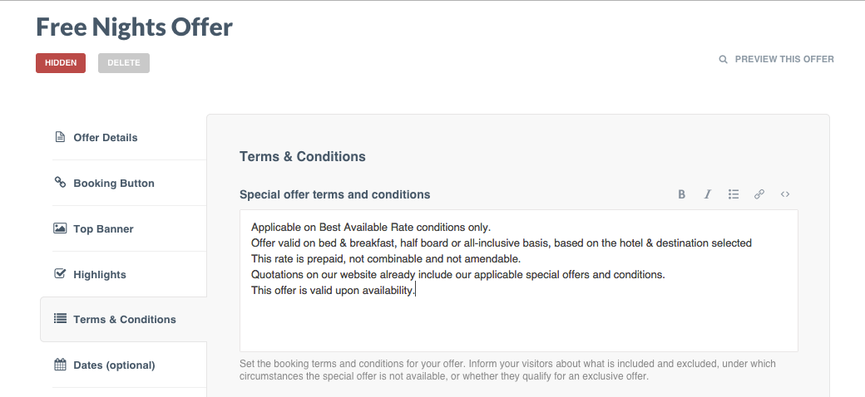Click the document icon next to Offer Details
This screenshot has height=397, width=865.
click(x=60, y=137)
